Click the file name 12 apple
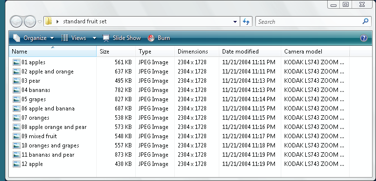 pyautogui.click(x=32, y=164)
